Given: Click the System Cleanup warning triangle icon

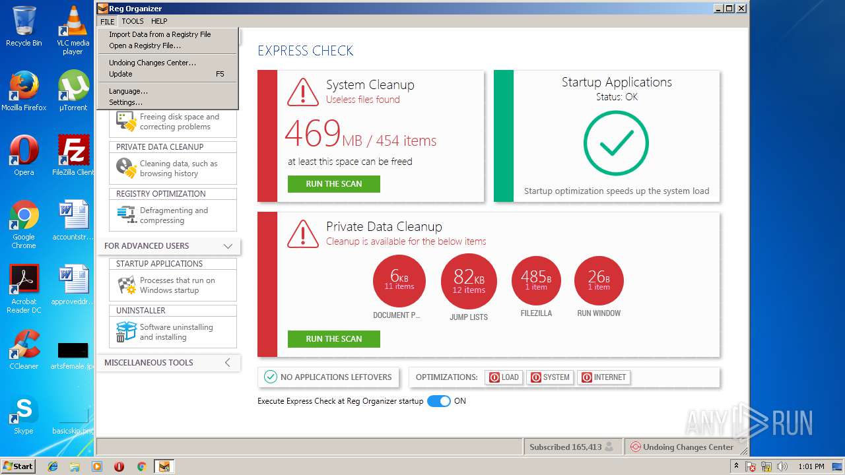Looking at the screenshot, I should 303,92.
